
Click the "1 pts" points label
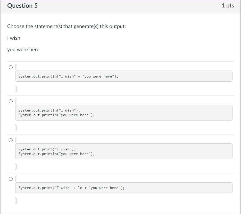click(x=228, y=6)
